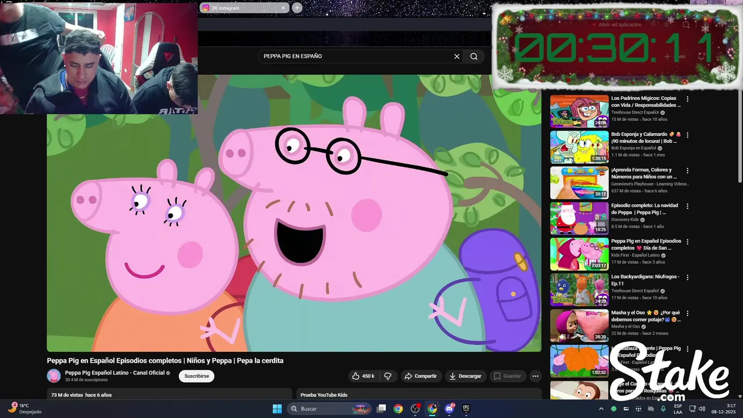Image resolution: width=743 pixels, height=418 pixels.
Task: Open options menu for Los Backyardigans video
Action: tap(688, 278)
